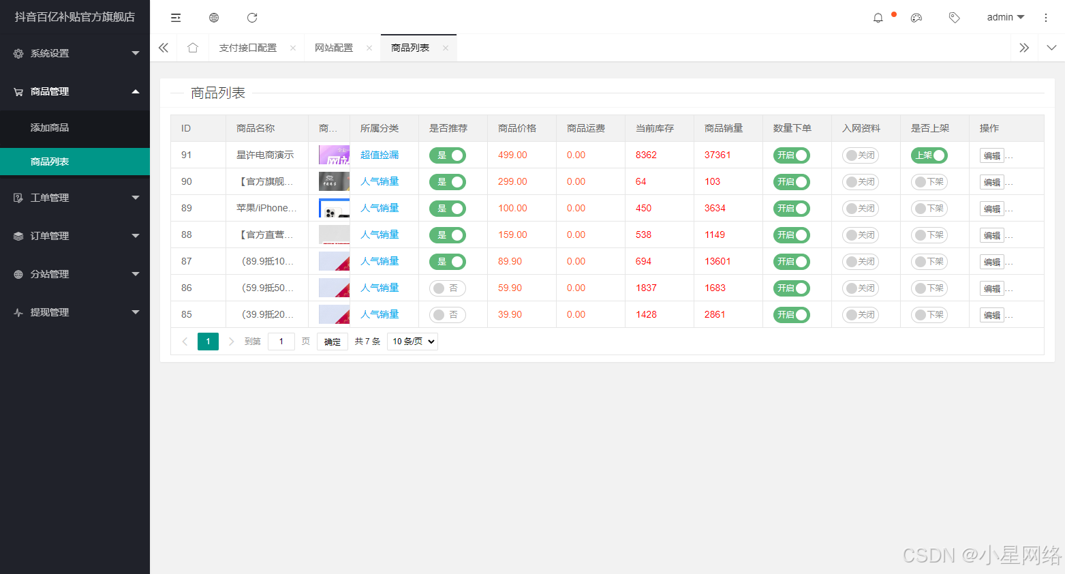Click product name 星许电商演示
The height and width of the screenshot is (574, 1065).
coord(265,155)
